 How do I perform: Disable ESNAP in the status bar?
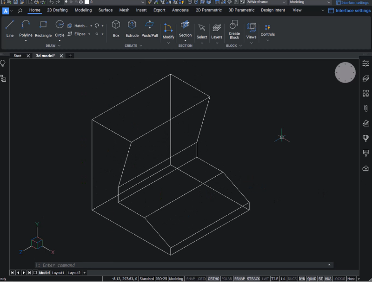tap(239, 278)
